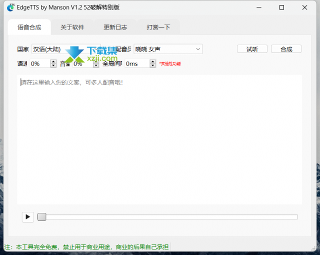Click the green status bar note 本工具完全免费
320x255 pixels.
tap(86, 247)
